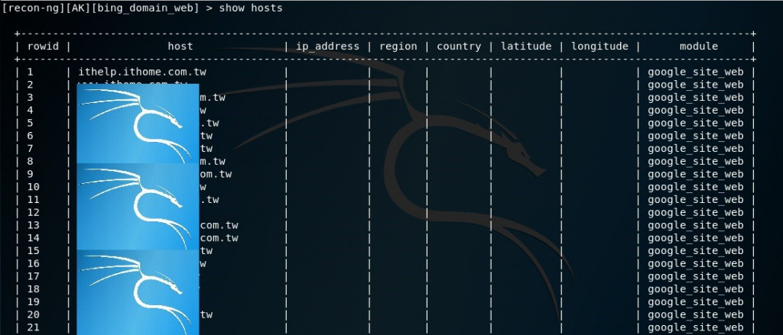Click rowid cell '16'
Viewport: 783px width, 335px height.
(34, 263)
